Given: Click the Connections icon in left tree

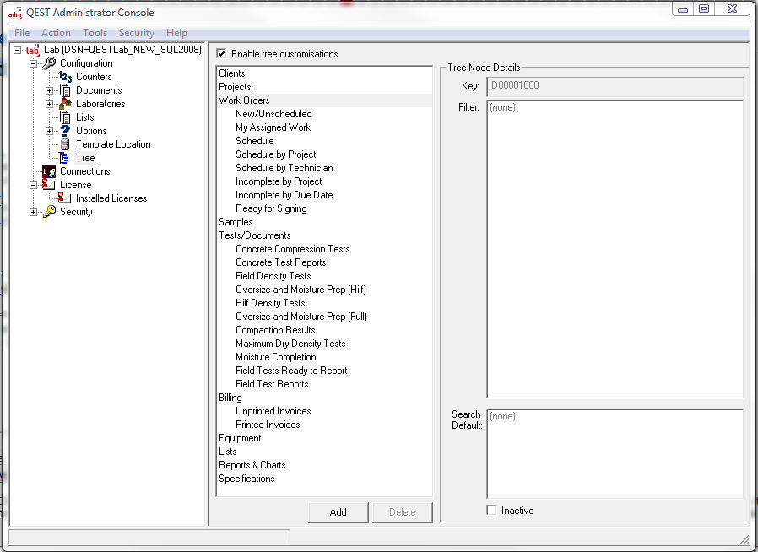Looking at the screenshot, I should (x=49, y=171).
